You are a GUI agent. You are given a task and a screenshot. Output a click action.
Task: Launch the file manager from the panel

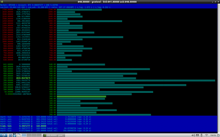pyautogui.click(x=11, y=135)
